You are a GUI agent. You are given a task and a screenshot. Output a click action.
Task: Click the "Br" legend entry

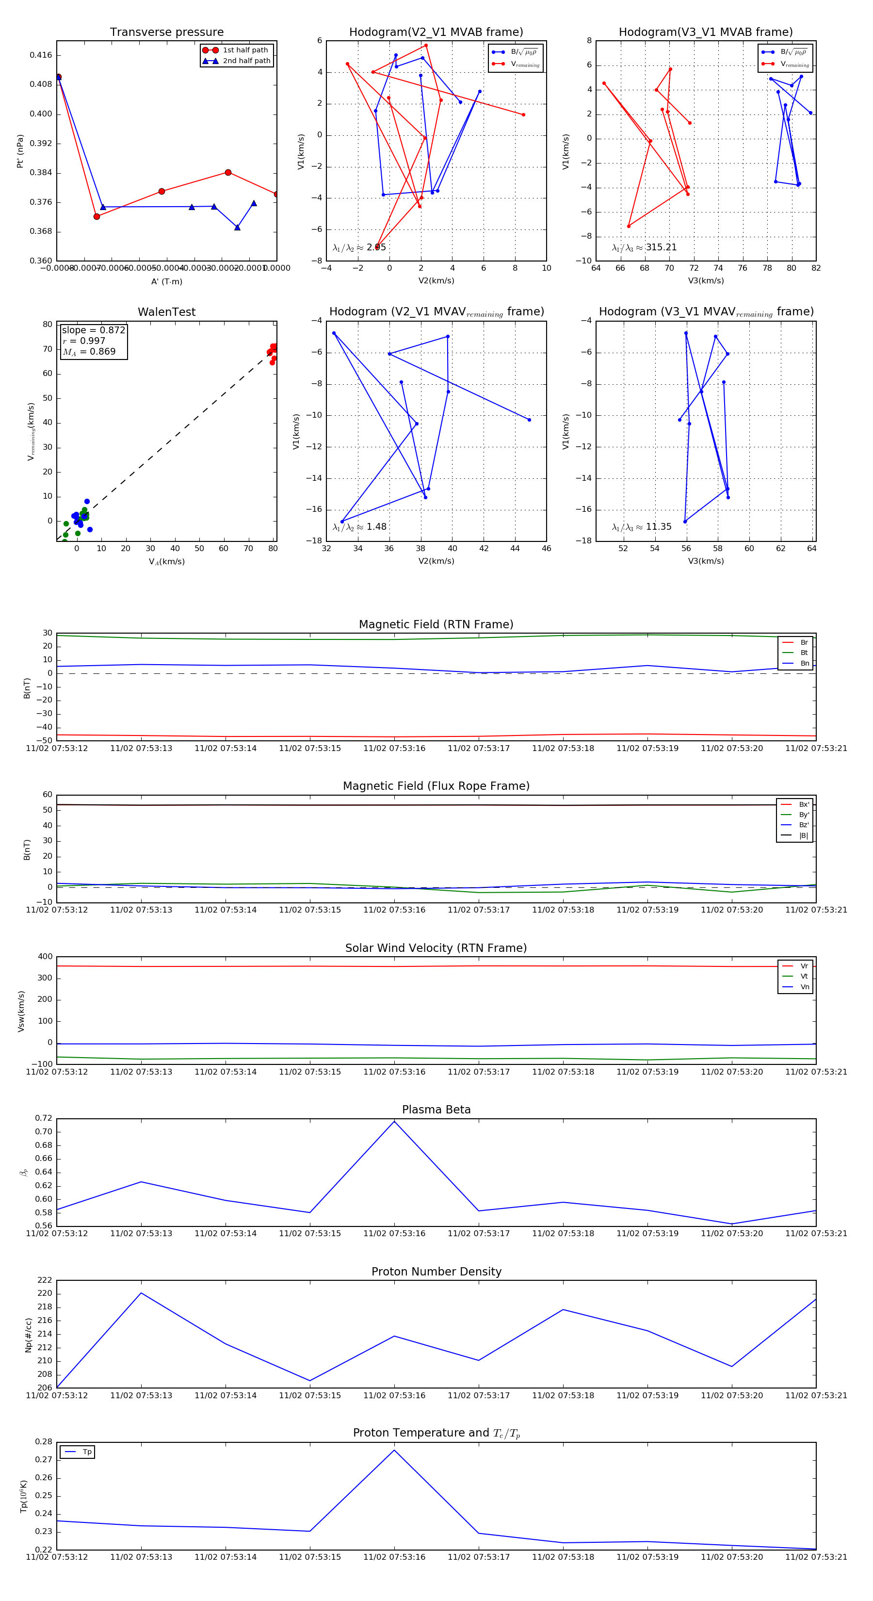click(x=795, y=643)
